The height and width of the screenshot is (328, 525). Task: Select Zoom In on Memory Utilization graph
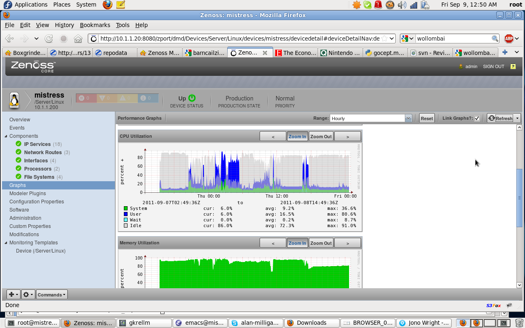(x=297, y=243)
